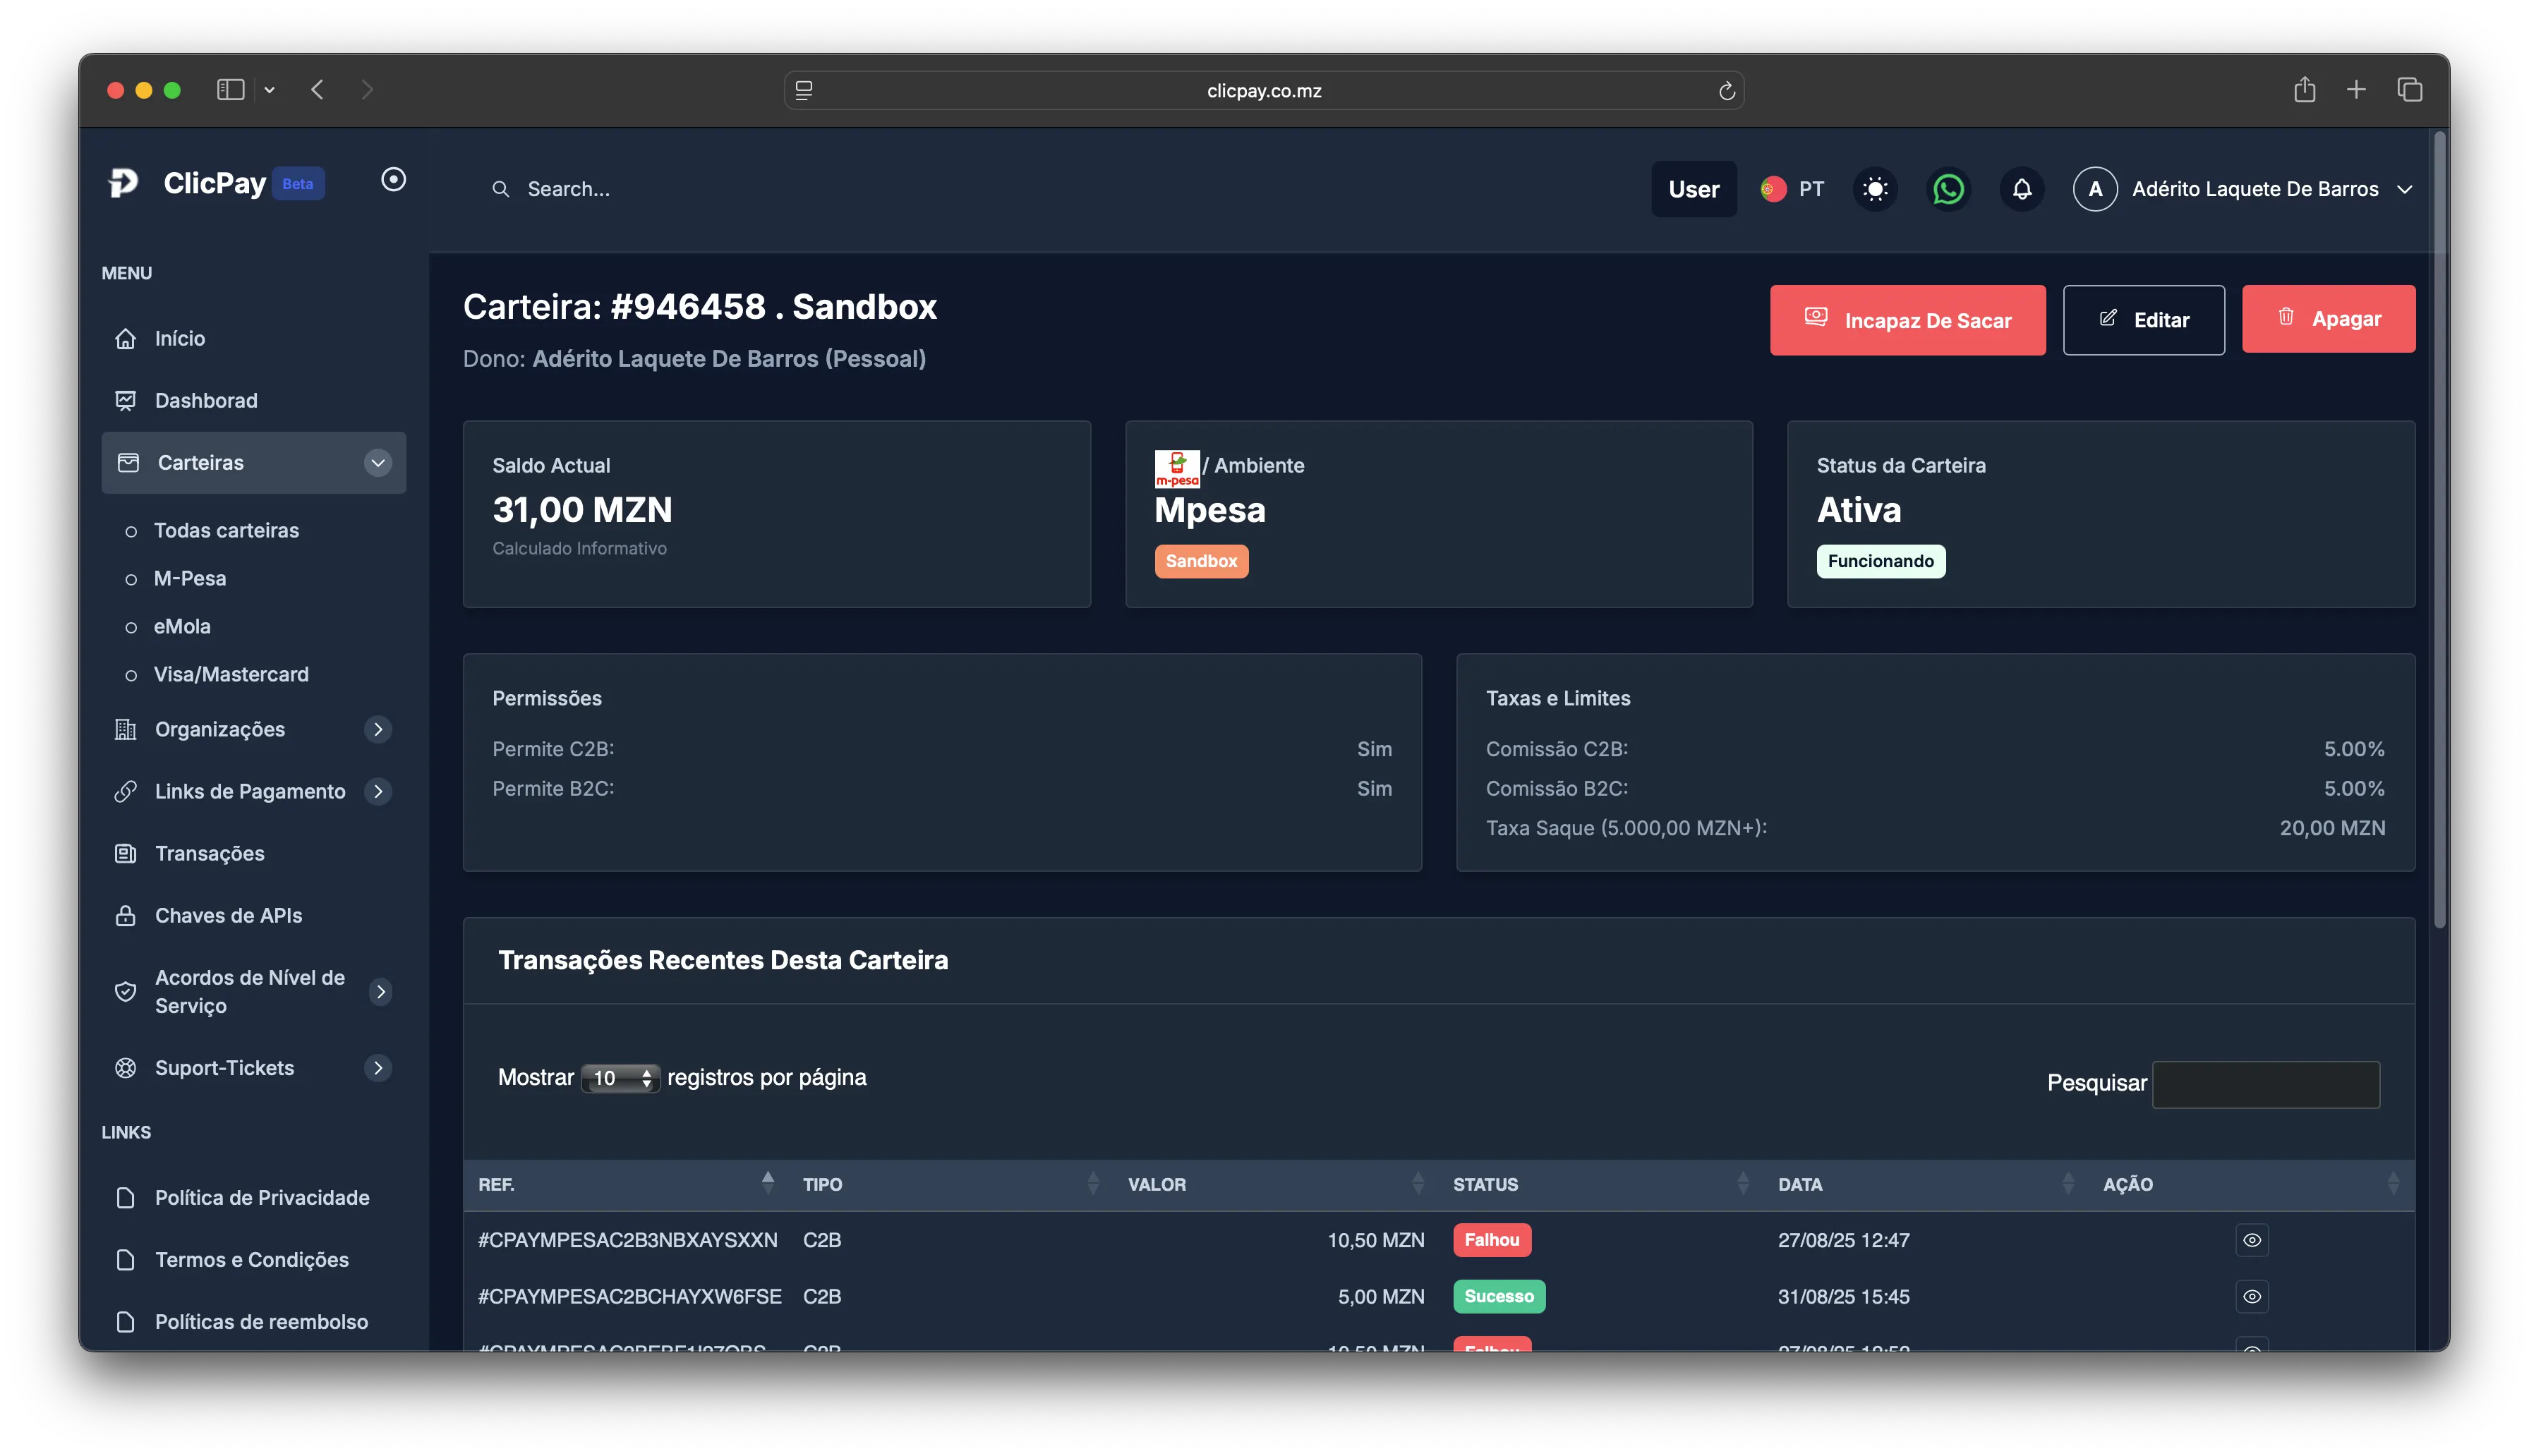
Task: Open the PT language selector
Action: (x=1793, y=189)
